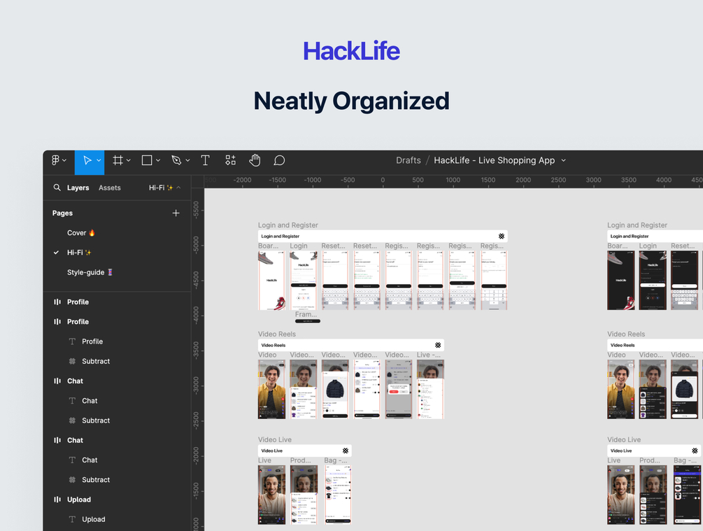Click the Drafts breadcrumb link
This screenshot has height=531, width=703.
pos(409,160)
